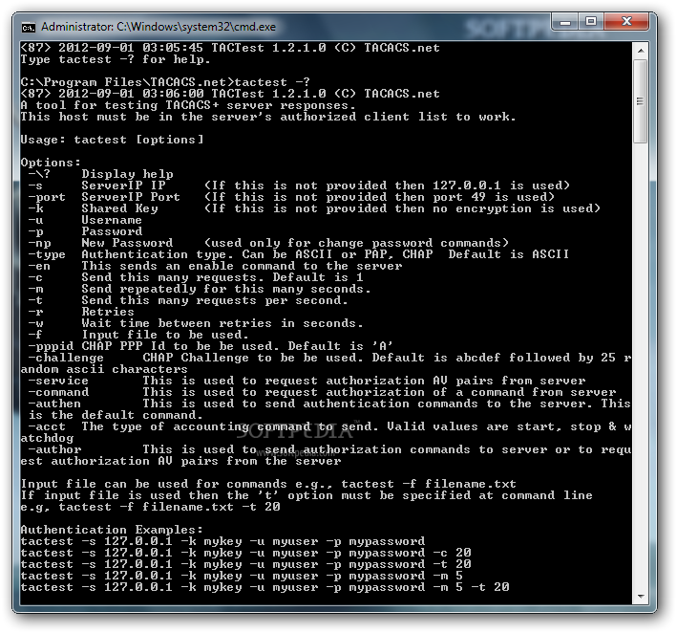This screenshot has width=677, height=633.
Task: Click the '-acct' accounting command line
Action: [326, 432]
